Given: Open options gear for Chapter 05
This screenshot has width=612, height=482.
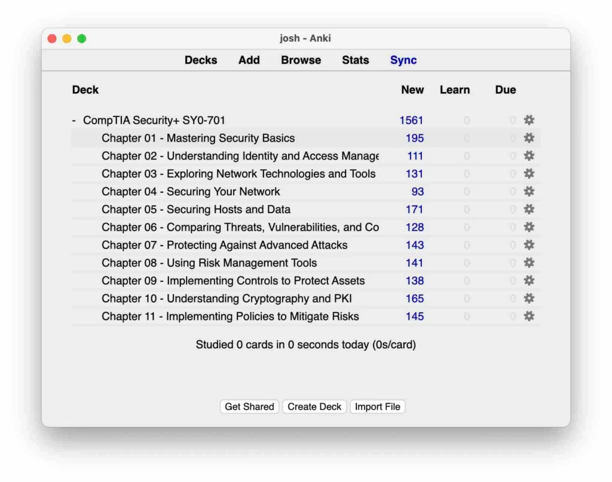Looking at the screenshot, I should (529, 209).
